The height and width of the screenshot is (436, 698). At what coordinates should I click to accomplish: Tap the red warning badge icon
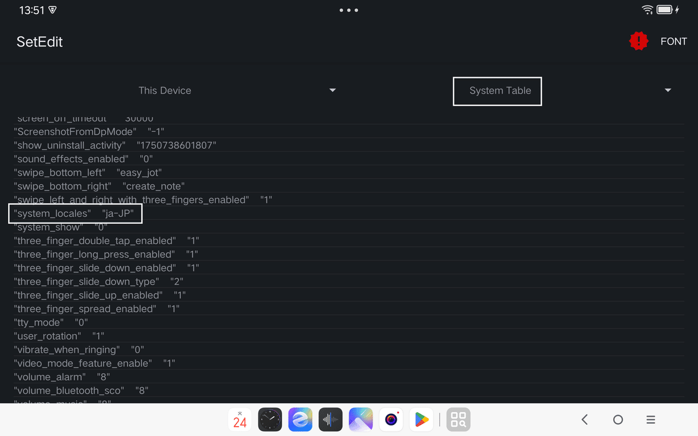pyautogui.click(x=639, y=41)
